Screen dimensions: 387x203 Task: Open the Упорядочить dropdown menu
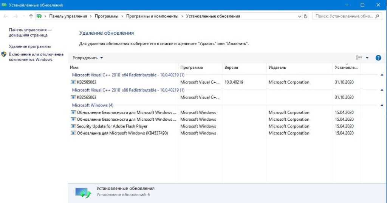[x=88, y=58]
